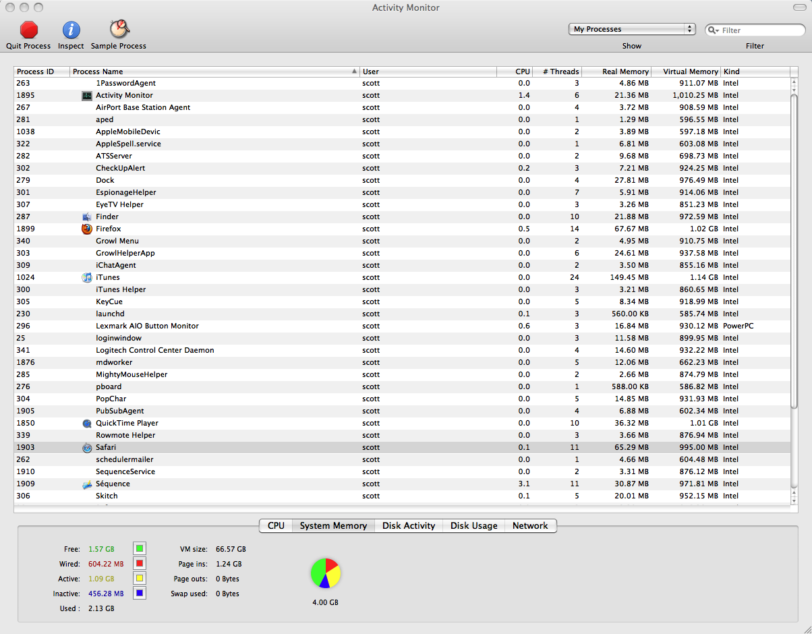Select the Finder icon in process list
Image resolution: width=812 pixels, height=634 pixels.
86,217
